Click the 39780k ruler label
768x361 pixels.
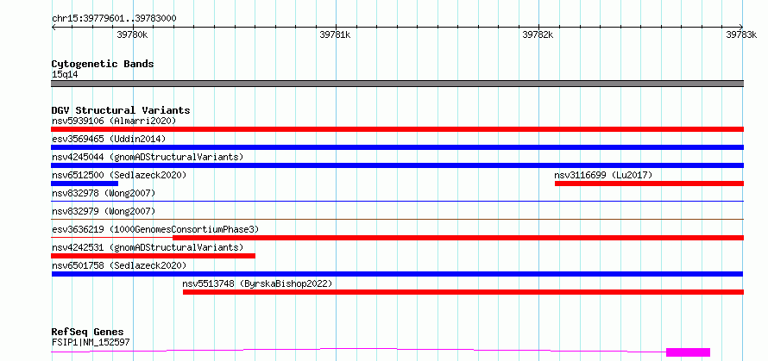tap(132, 34)
